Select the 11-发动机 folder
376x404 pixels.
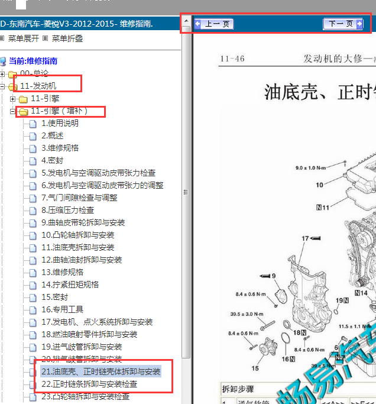pyautogui.click(x=38, y=86)
